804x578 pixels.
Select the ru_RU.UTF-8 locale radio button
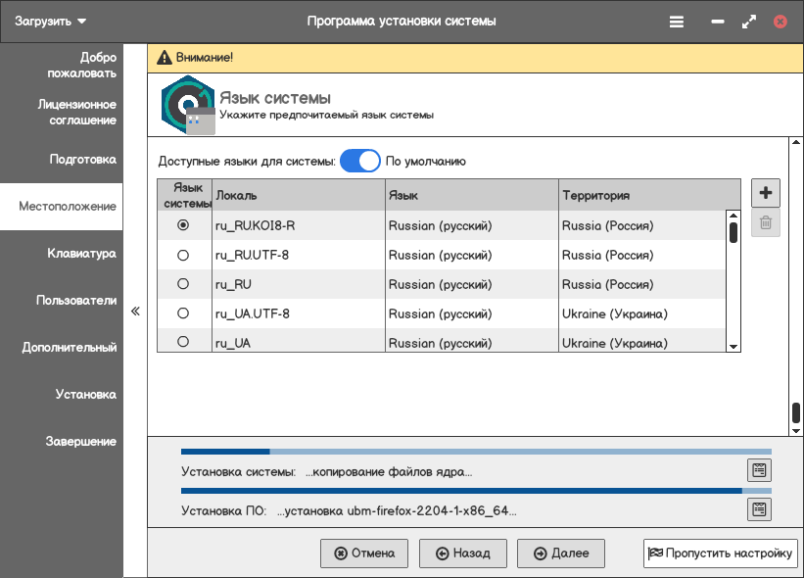183,255
